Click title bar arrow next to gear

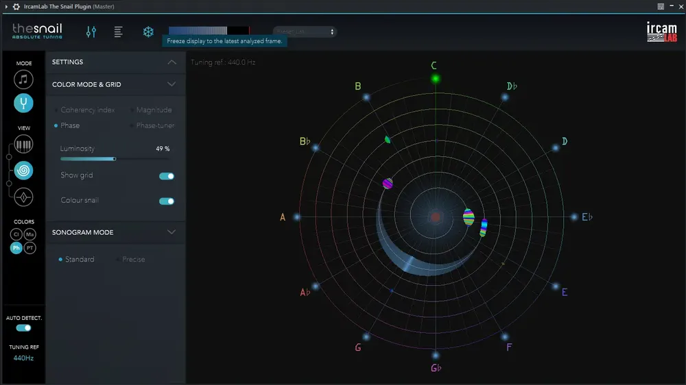click(x=6, y=7)
